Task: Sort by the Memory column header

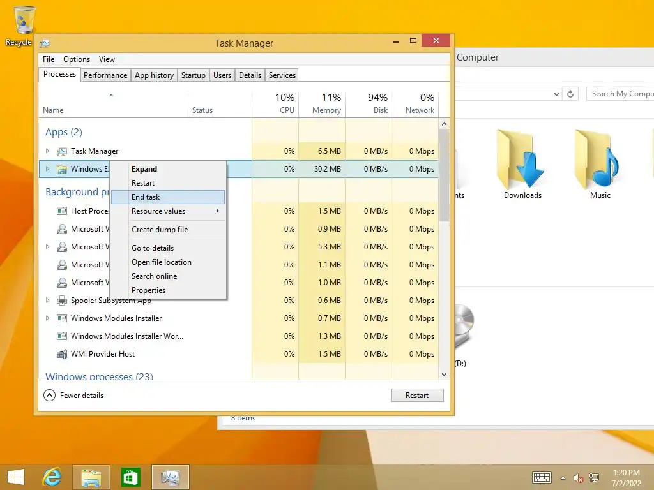Action: 323,103
